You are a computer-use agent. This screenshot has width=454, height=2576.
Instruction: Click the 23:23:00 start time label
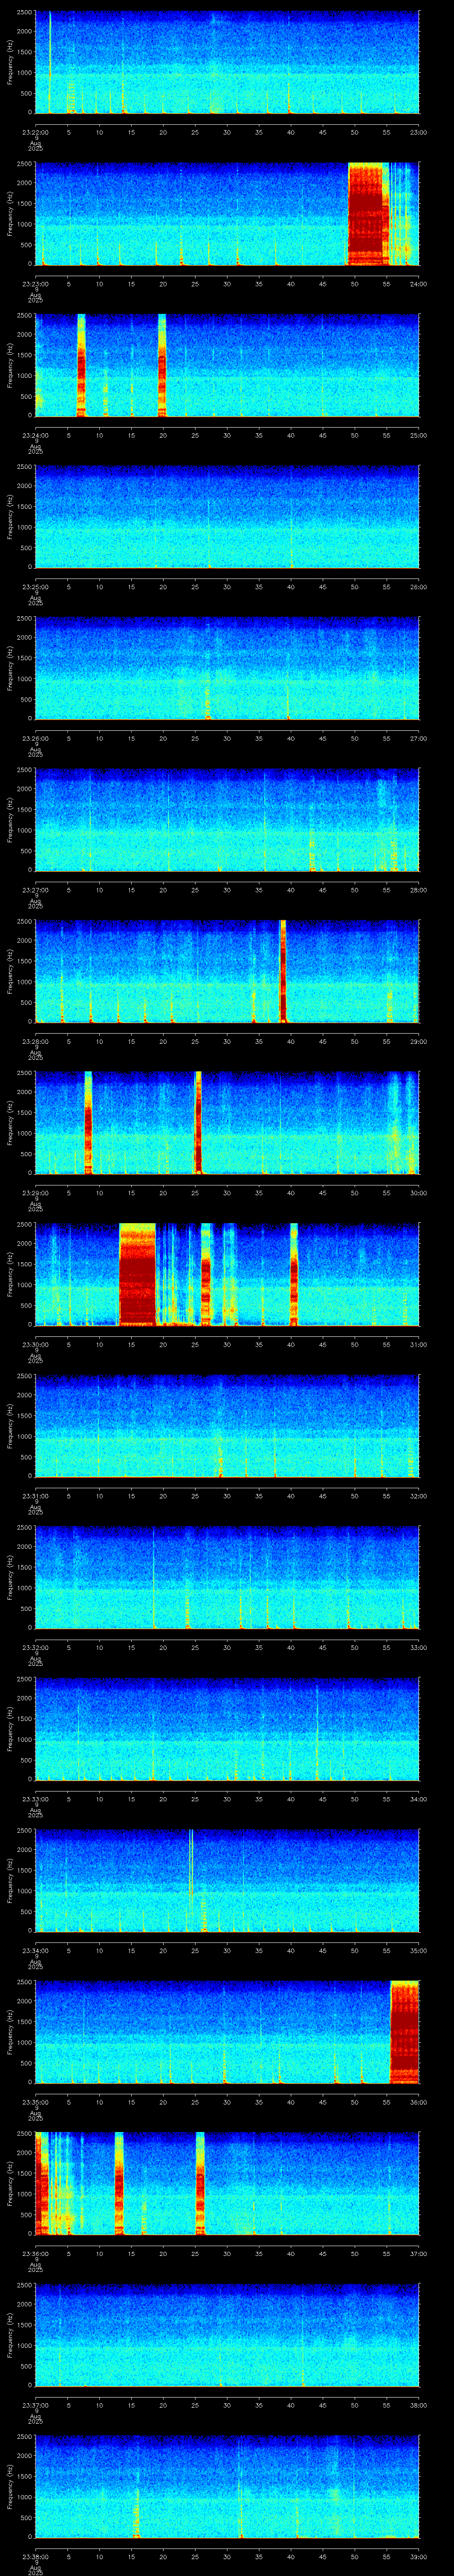click(35, 284)
